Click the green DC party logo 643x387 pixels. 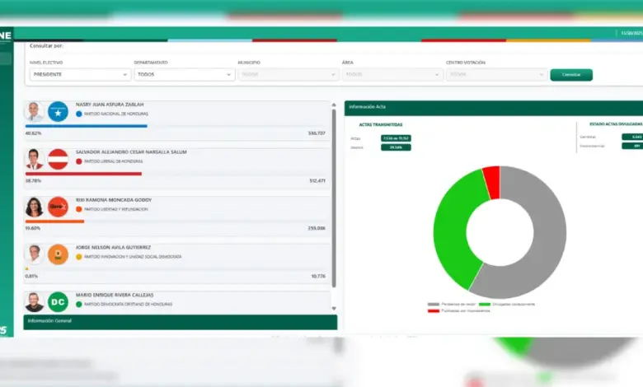[58, 301]
